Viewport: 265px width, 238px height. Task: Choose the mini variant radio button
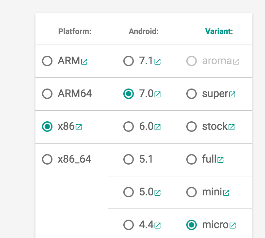coord(192,192)
